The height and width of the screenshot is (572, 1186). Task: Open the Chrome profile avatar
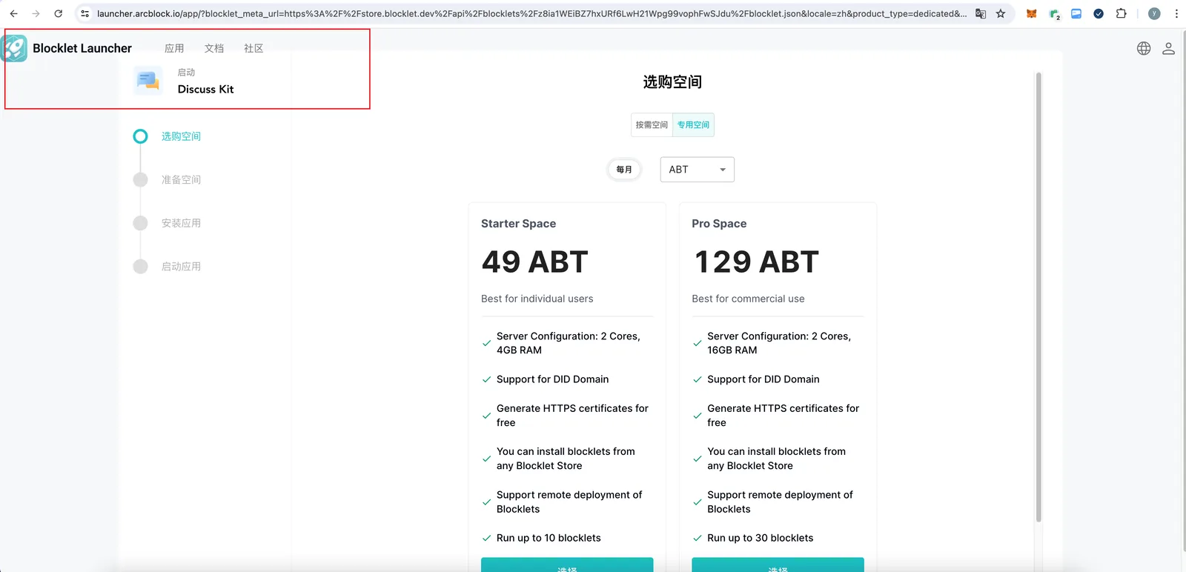[1154, 13]
